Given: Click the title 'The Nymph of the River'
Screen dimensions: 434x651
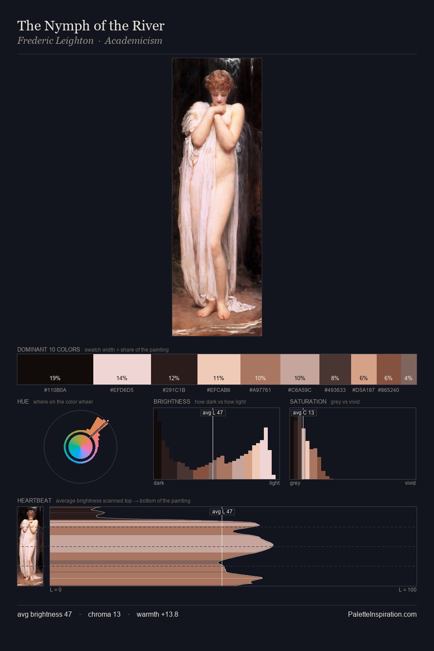Looking at the screenshot, I should [x=91, y=26].
